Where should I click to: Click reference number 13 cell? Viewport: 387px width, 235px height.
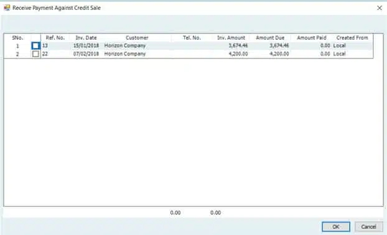[45, 45]
